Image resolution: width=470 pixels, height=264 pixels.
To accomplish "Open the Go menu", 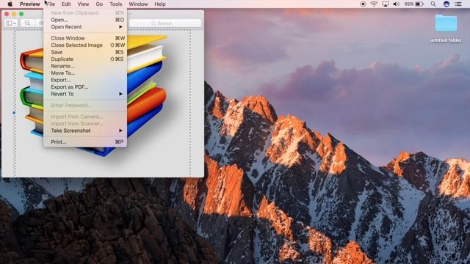I will [99, 4].
